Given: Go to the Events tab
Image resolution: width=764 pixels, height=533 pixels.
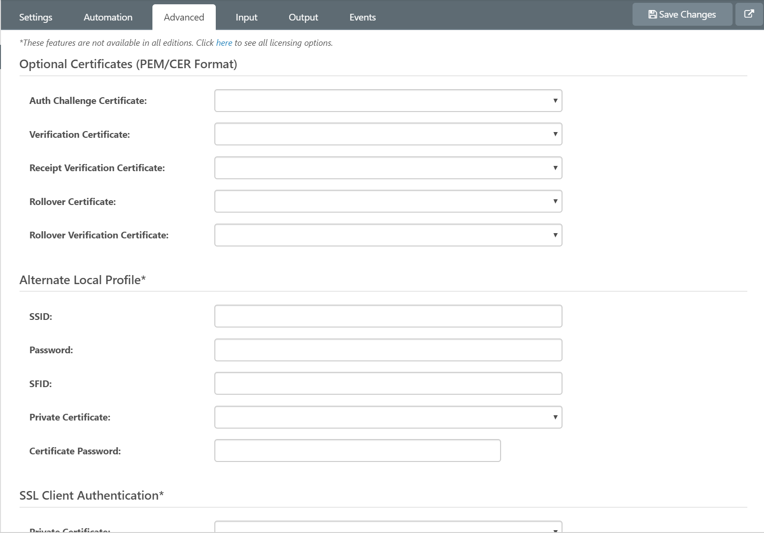Looking at the screenshot, I should (362, 17).
